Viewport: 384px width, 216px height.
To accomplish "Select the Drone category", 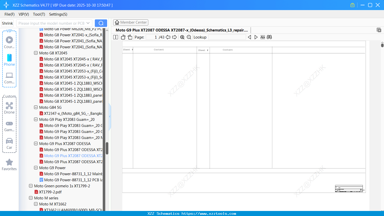I will click(9, 108).
